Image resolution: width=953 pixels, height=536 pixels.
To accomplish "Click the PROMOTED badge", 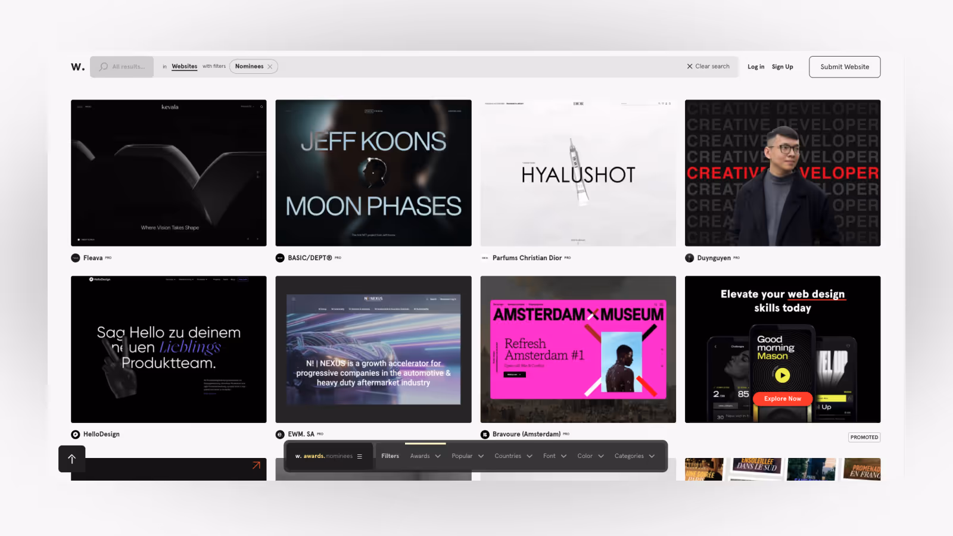I will pyautogui.click(x=864, y=437).
